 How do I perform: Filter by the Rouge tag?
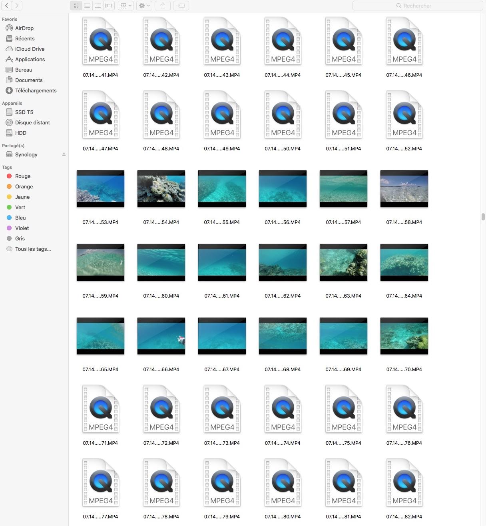[x=23, y=176]
